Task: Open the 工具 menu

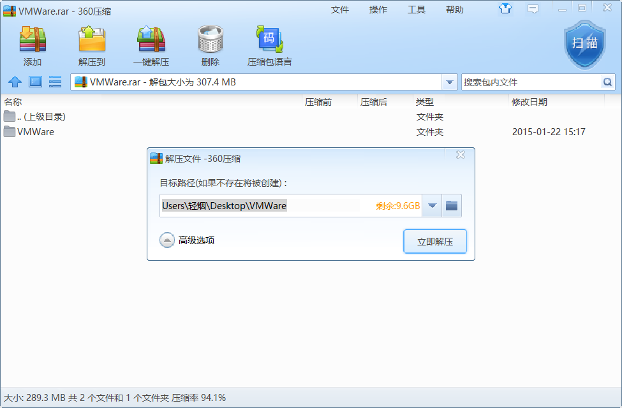Action: point(417,10)
